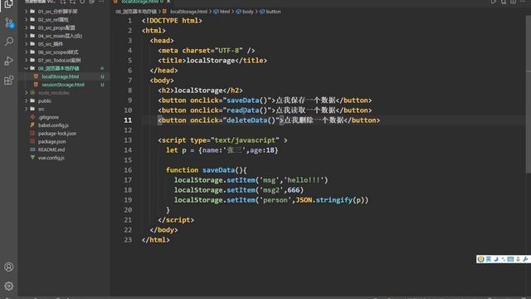This screenshot has width=531, height=299.
Task: Toggle the IME moon icon
Action: (x=496, y=259)
